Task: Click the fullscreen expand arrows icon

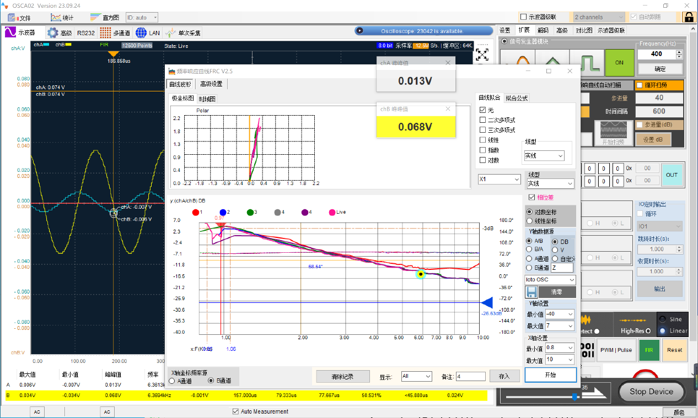Action: coord(482,55)
